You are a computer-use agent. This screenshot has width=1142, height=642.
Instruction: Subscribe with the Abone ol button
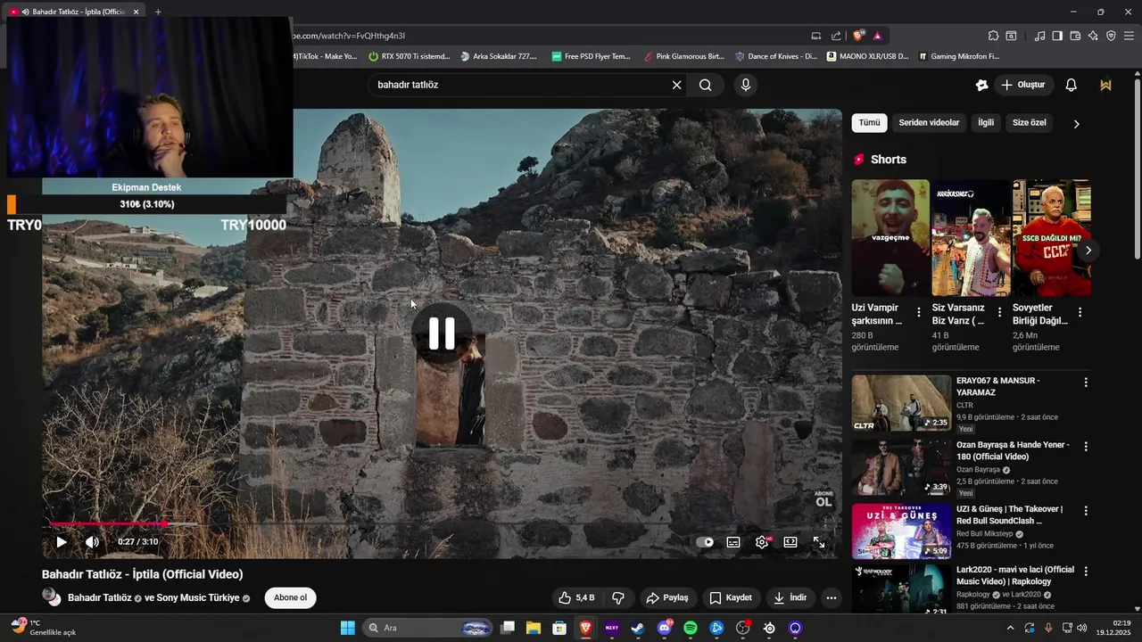[290, 597]
